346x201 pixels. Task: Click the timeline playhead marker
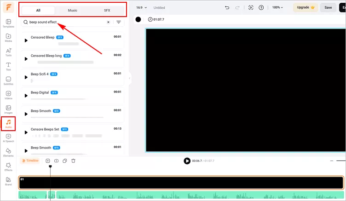click(50, 167)
